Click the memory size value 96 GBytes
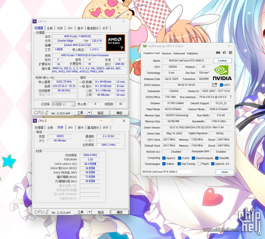Screen dimensions: 265x239 click(x=60, y=140)
